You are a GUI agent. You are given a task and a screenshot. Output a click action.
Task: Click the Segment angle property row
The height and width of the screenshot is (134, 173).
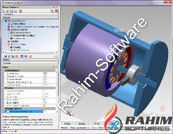pyautogui.click(x=30, y=85)
